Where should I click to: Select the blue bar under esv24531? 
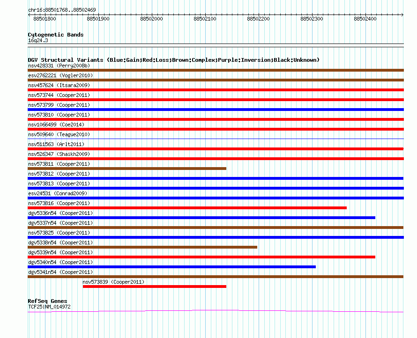(216, 198)
